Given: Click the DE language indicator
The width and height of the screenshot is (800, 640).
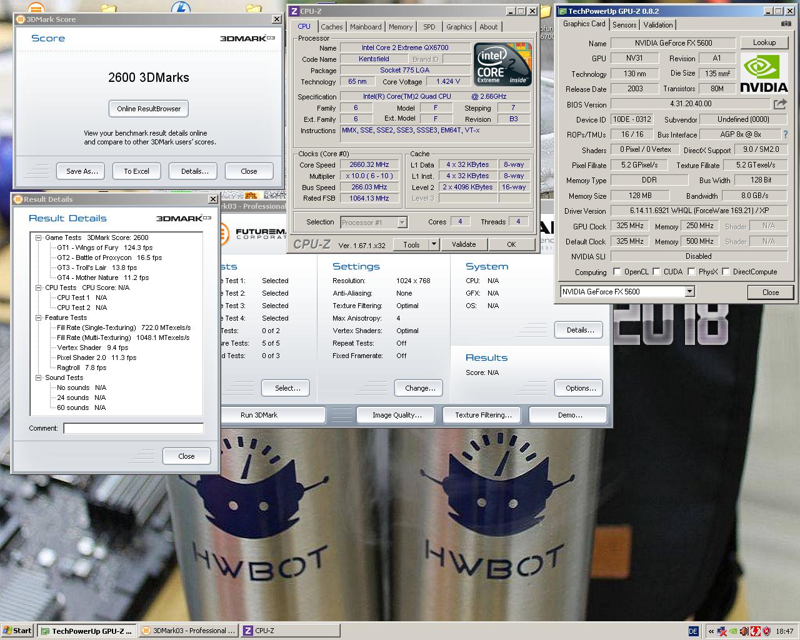Looking at the screenshot, I should 692,631.
